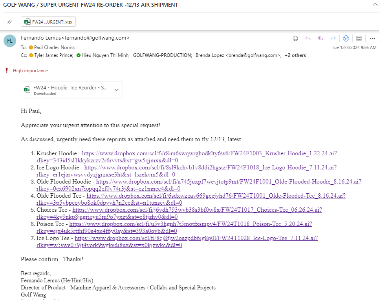This screenshot has width=379, height=300.
Task: Click the 'Hi Paul,' greeting text
Action: click(31, 111)
